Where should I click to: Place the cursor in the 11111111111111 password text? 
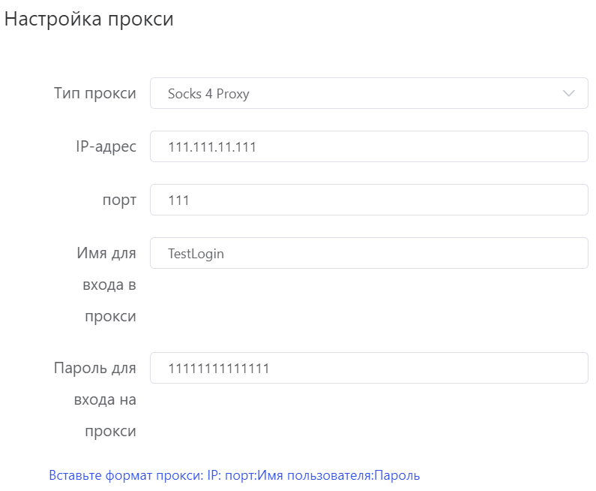(218, 369)
